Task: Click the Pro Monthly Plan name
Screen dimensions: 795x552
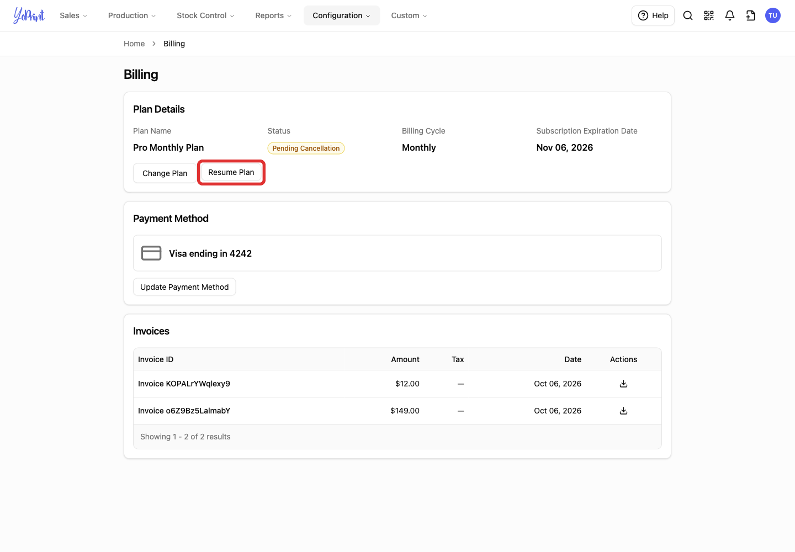Action: 168,147
